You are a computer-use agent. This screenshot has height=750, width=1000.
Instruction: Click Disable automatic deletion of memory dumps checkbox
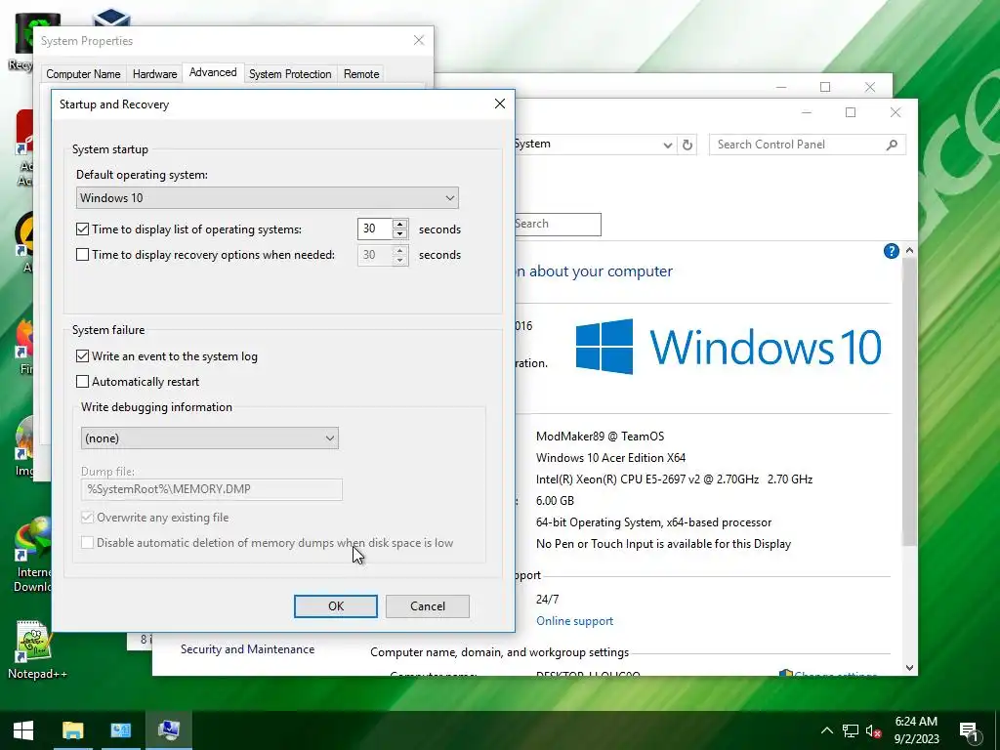tap(87, 543)
